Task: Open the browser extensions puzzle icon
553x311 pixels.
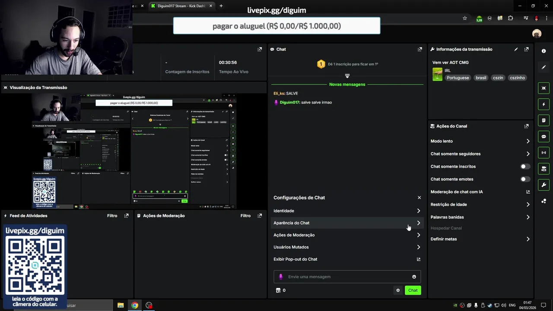Action: point(511,18)
